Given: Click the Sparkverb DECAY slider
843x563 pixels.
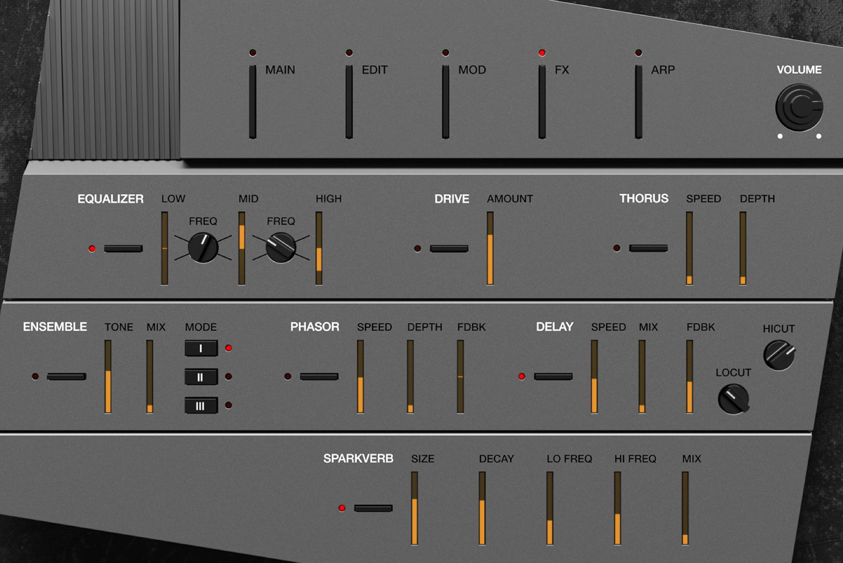Looking at the screenshot, I should [x=482, y=507].
